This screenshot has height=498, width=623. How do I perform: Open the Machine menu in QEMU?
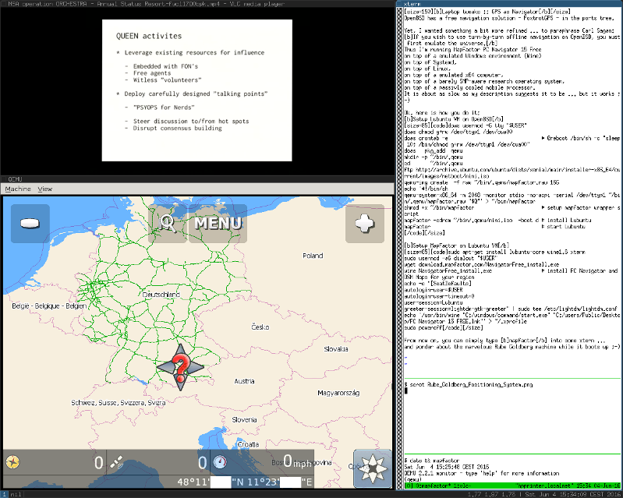18,189
